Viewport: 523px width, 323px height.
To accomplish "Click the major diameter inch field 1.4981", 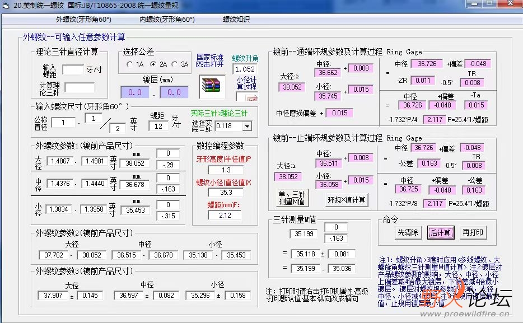I will [x=95, y=161].
